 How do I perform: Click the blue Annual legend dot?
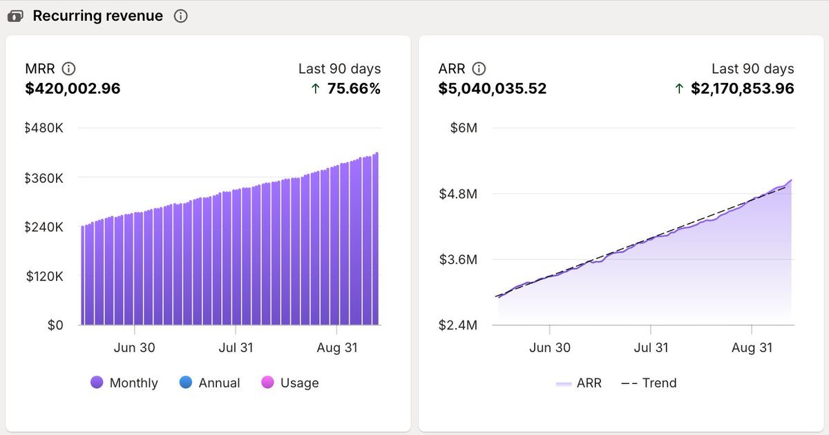pyautogui.click(x=185, y=383)
